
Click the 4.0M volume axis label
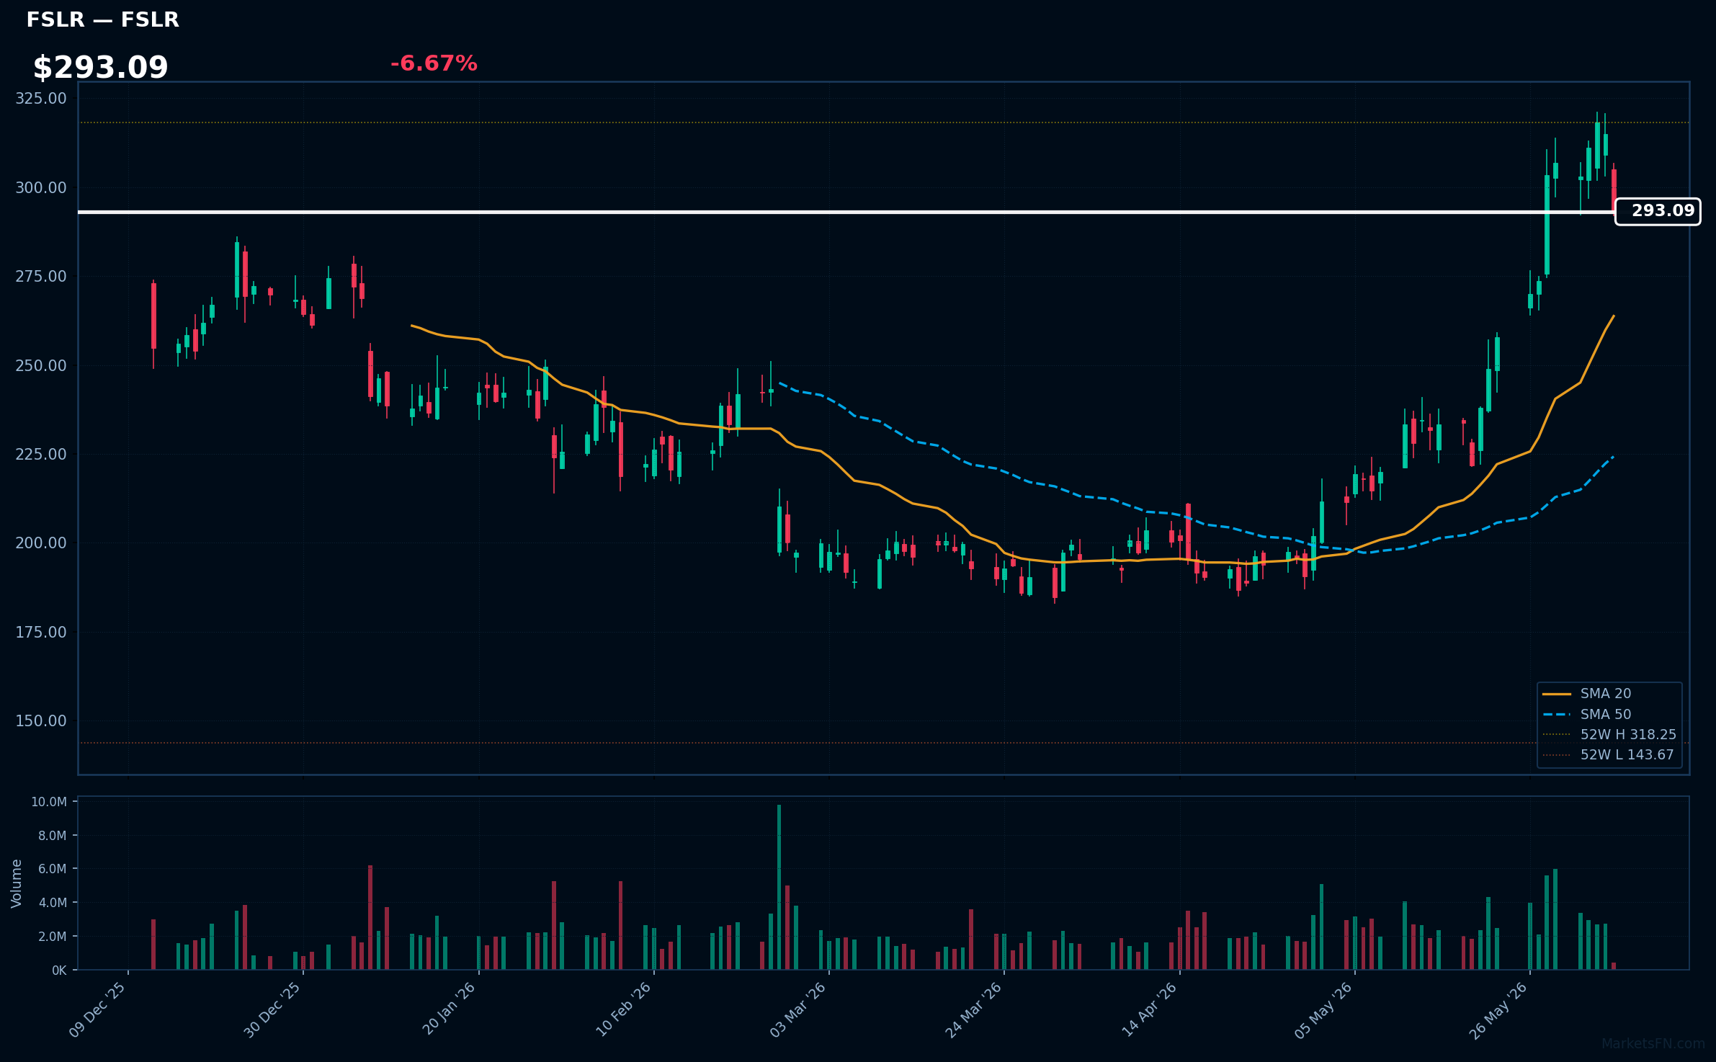(52, 903)
